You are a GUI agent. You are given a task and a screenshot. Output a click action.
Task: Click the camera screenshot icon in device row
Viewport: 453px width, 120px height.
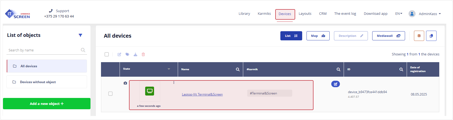pyautogui.click(x=125, y=83)
